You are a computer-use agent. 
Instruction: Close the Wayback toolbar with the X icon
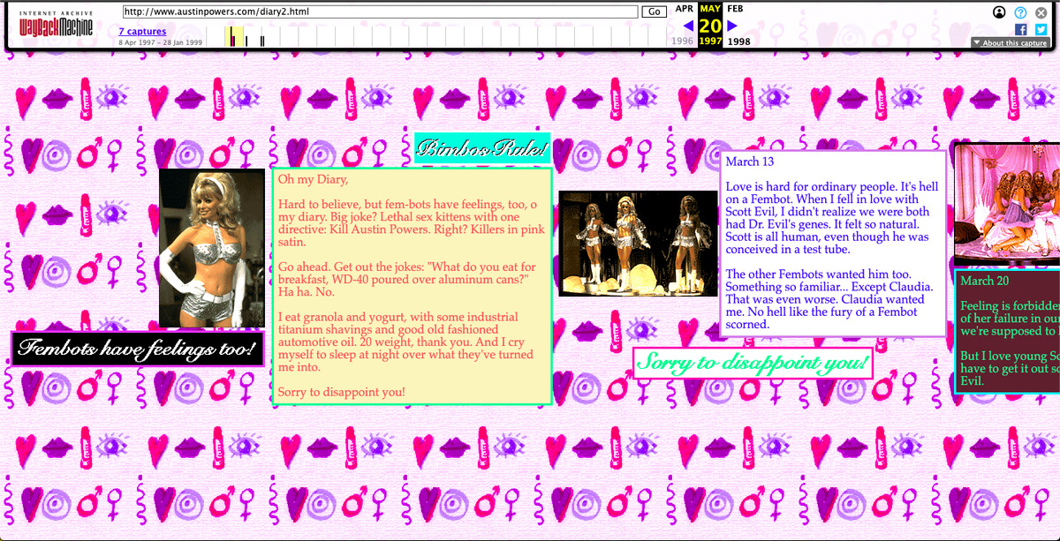[x=1041, y=12]
